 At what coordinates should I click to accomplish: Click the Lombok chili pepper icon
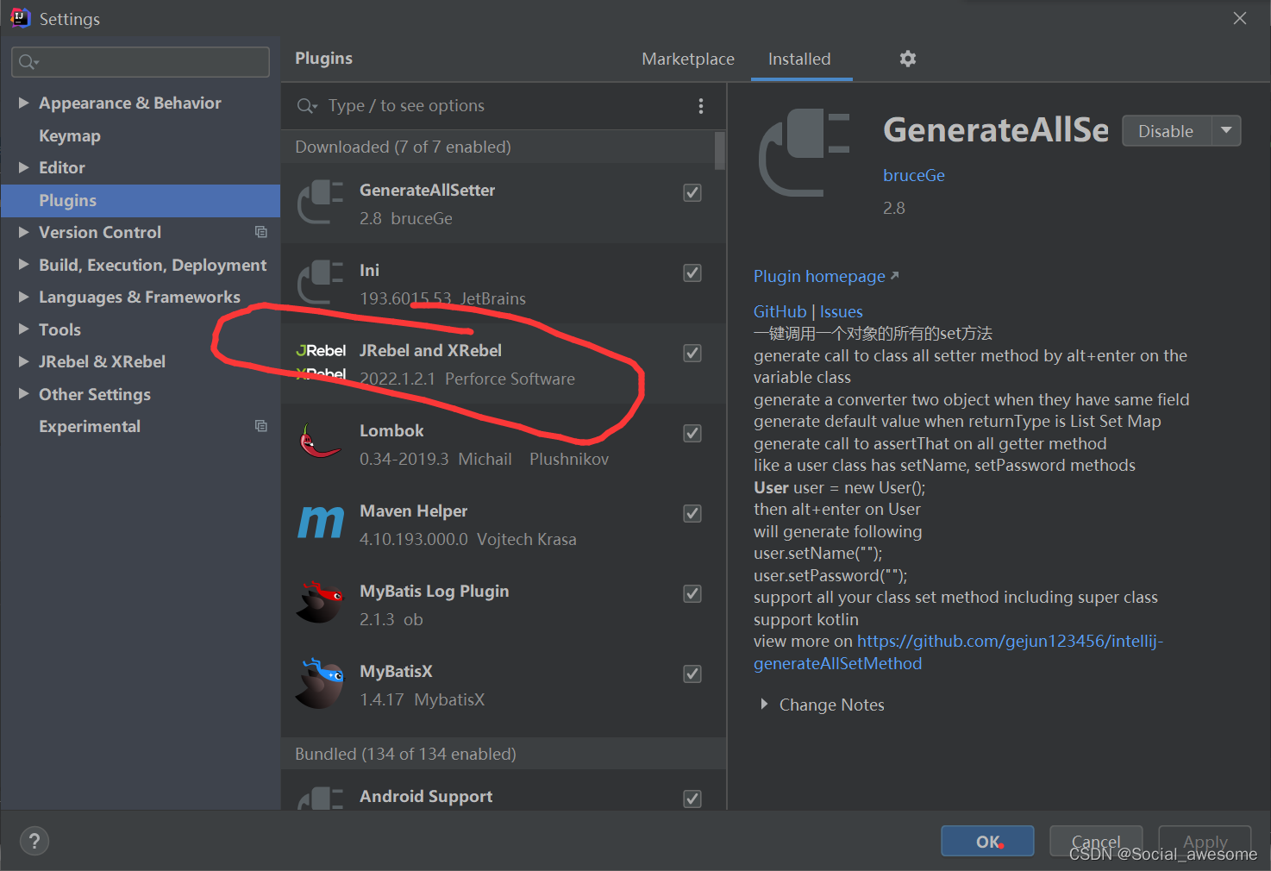pos(320,441)
